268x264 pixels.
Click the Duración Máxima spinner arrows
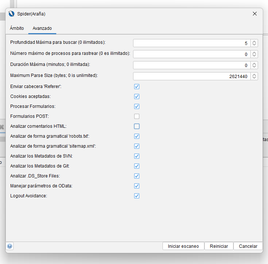click(x=254, y=65)
